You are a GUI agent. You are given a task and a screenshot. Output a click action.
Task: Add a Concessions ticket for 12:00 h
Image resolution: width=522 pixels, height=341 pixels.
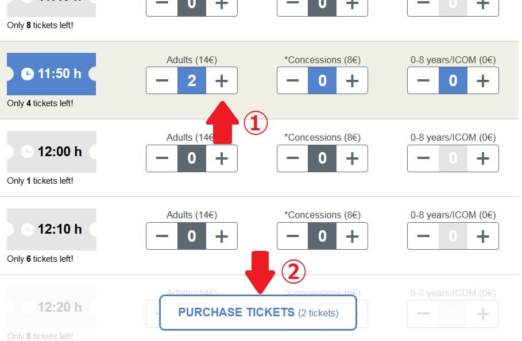coord(352,158)
